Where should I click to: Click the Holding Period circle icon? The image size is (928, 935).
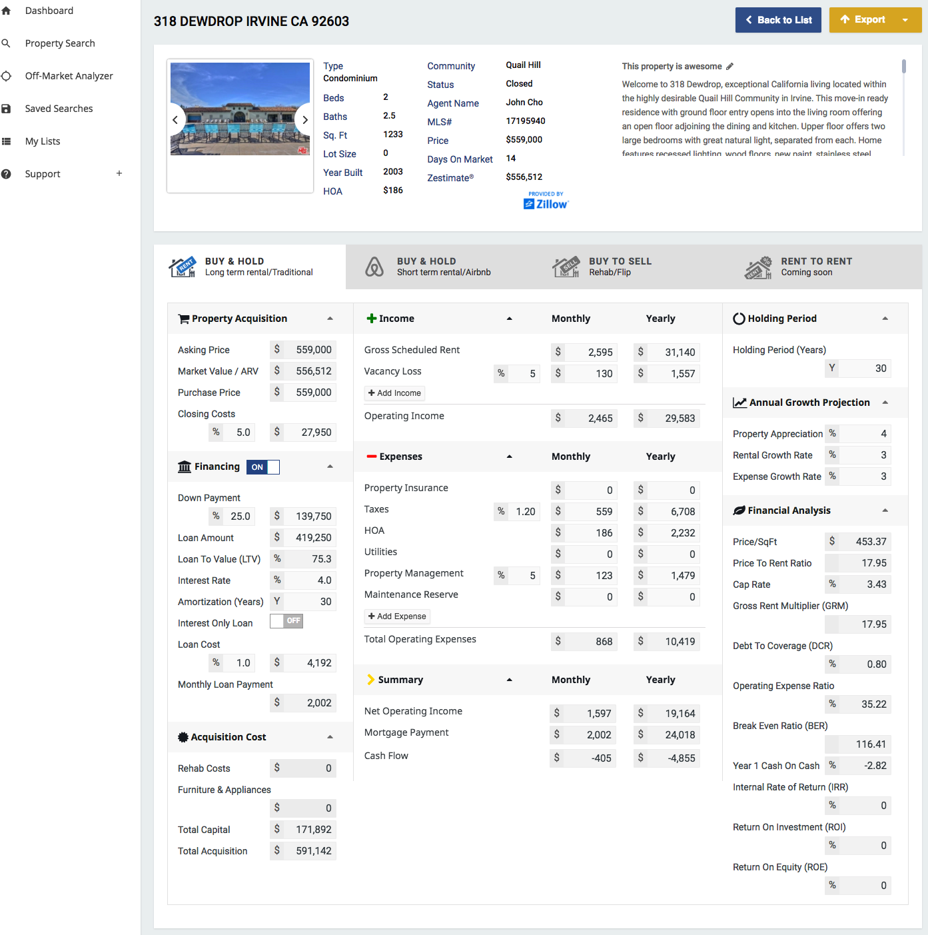click(739, 319)
